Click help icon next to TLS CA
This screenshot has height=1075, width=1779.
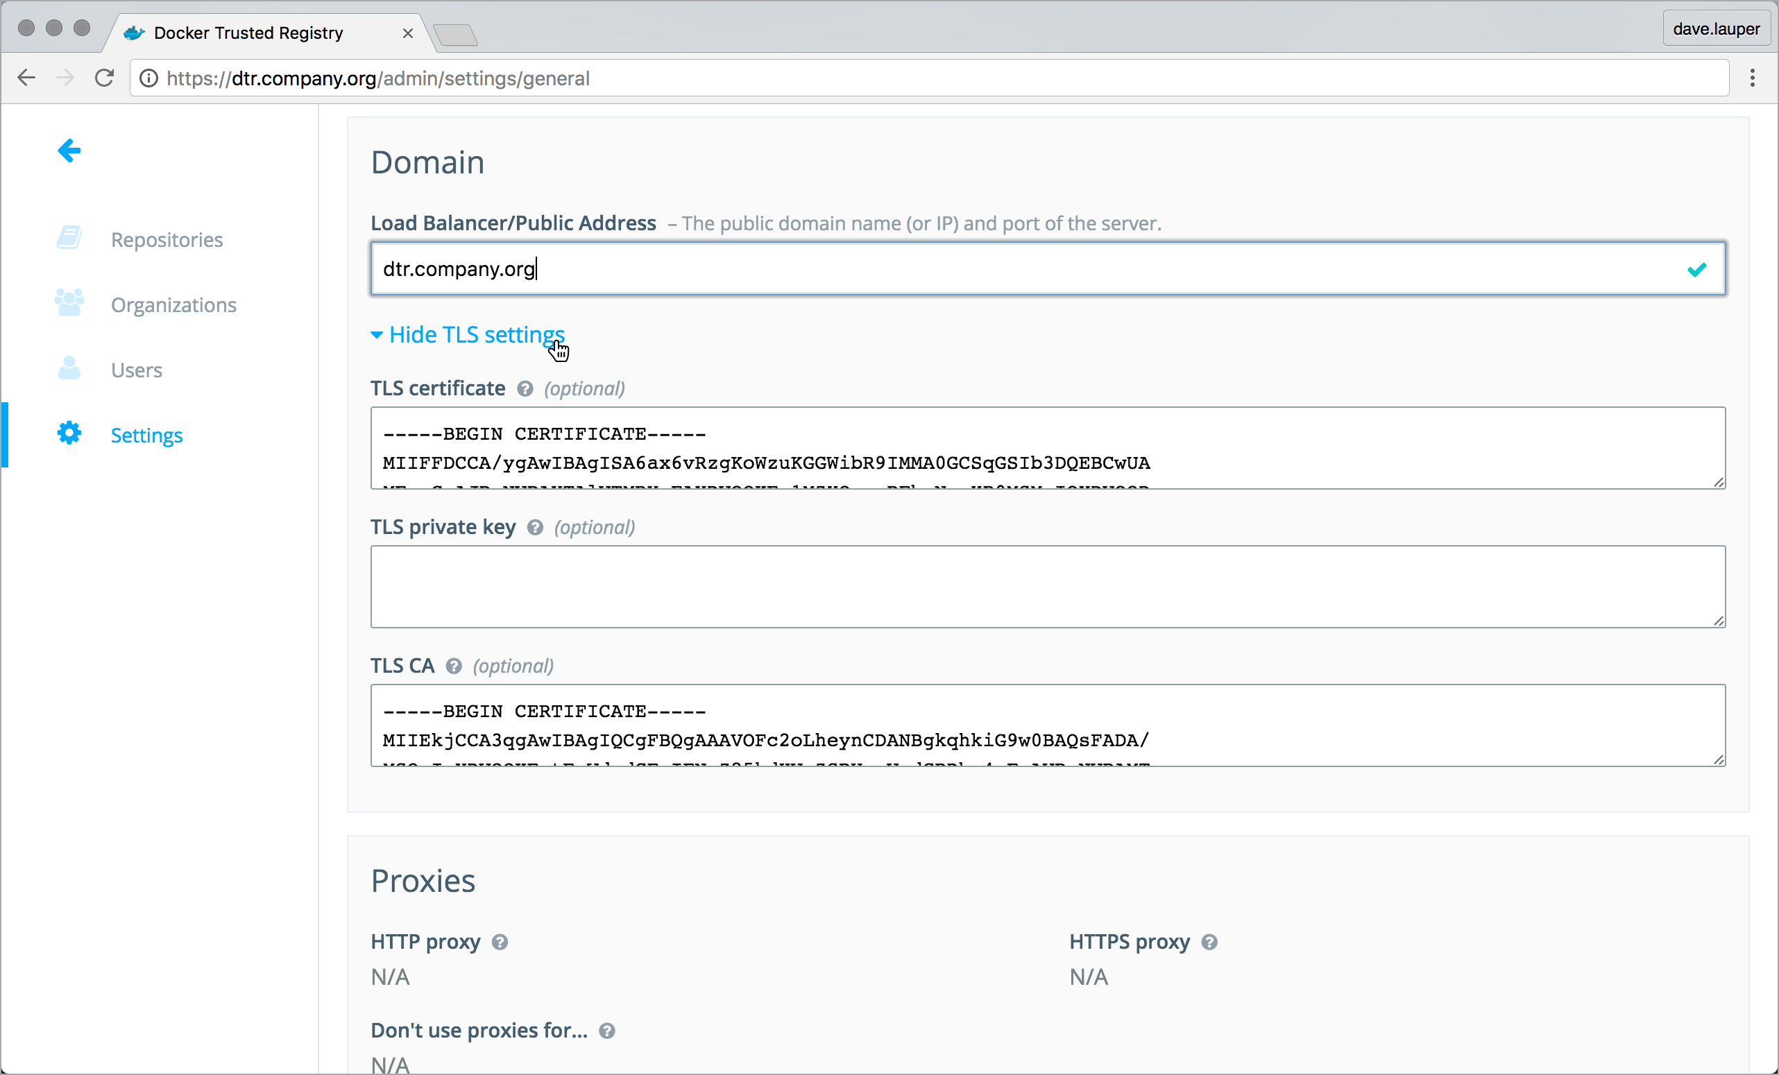point(453,666)
